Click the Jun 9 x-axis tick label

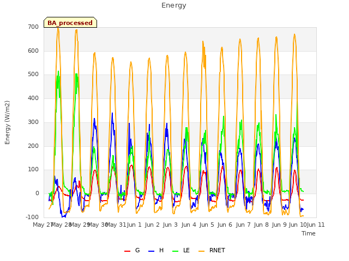279,225
